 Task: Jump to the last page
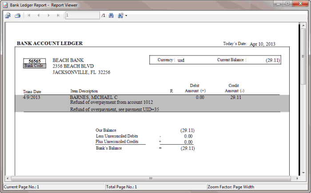pos(58,16)
